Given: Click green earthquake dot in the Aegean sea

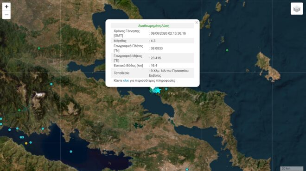Looking at the screenshot, I should (227, 50).
